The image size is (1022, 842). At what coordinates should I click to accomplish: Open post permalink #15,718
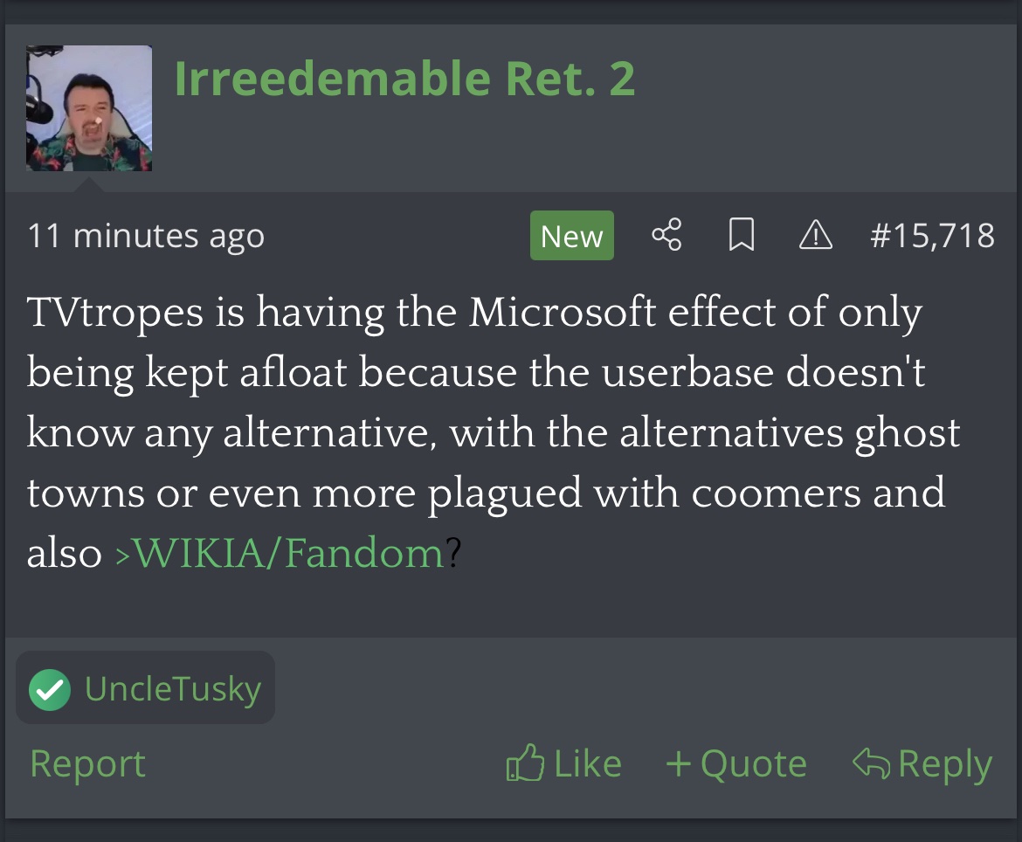932,236
